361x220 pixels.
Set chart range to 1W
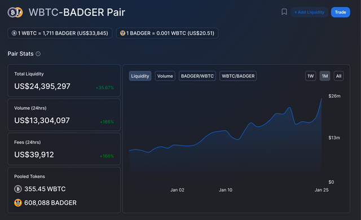pyautogui.click(x=310, y=76)
